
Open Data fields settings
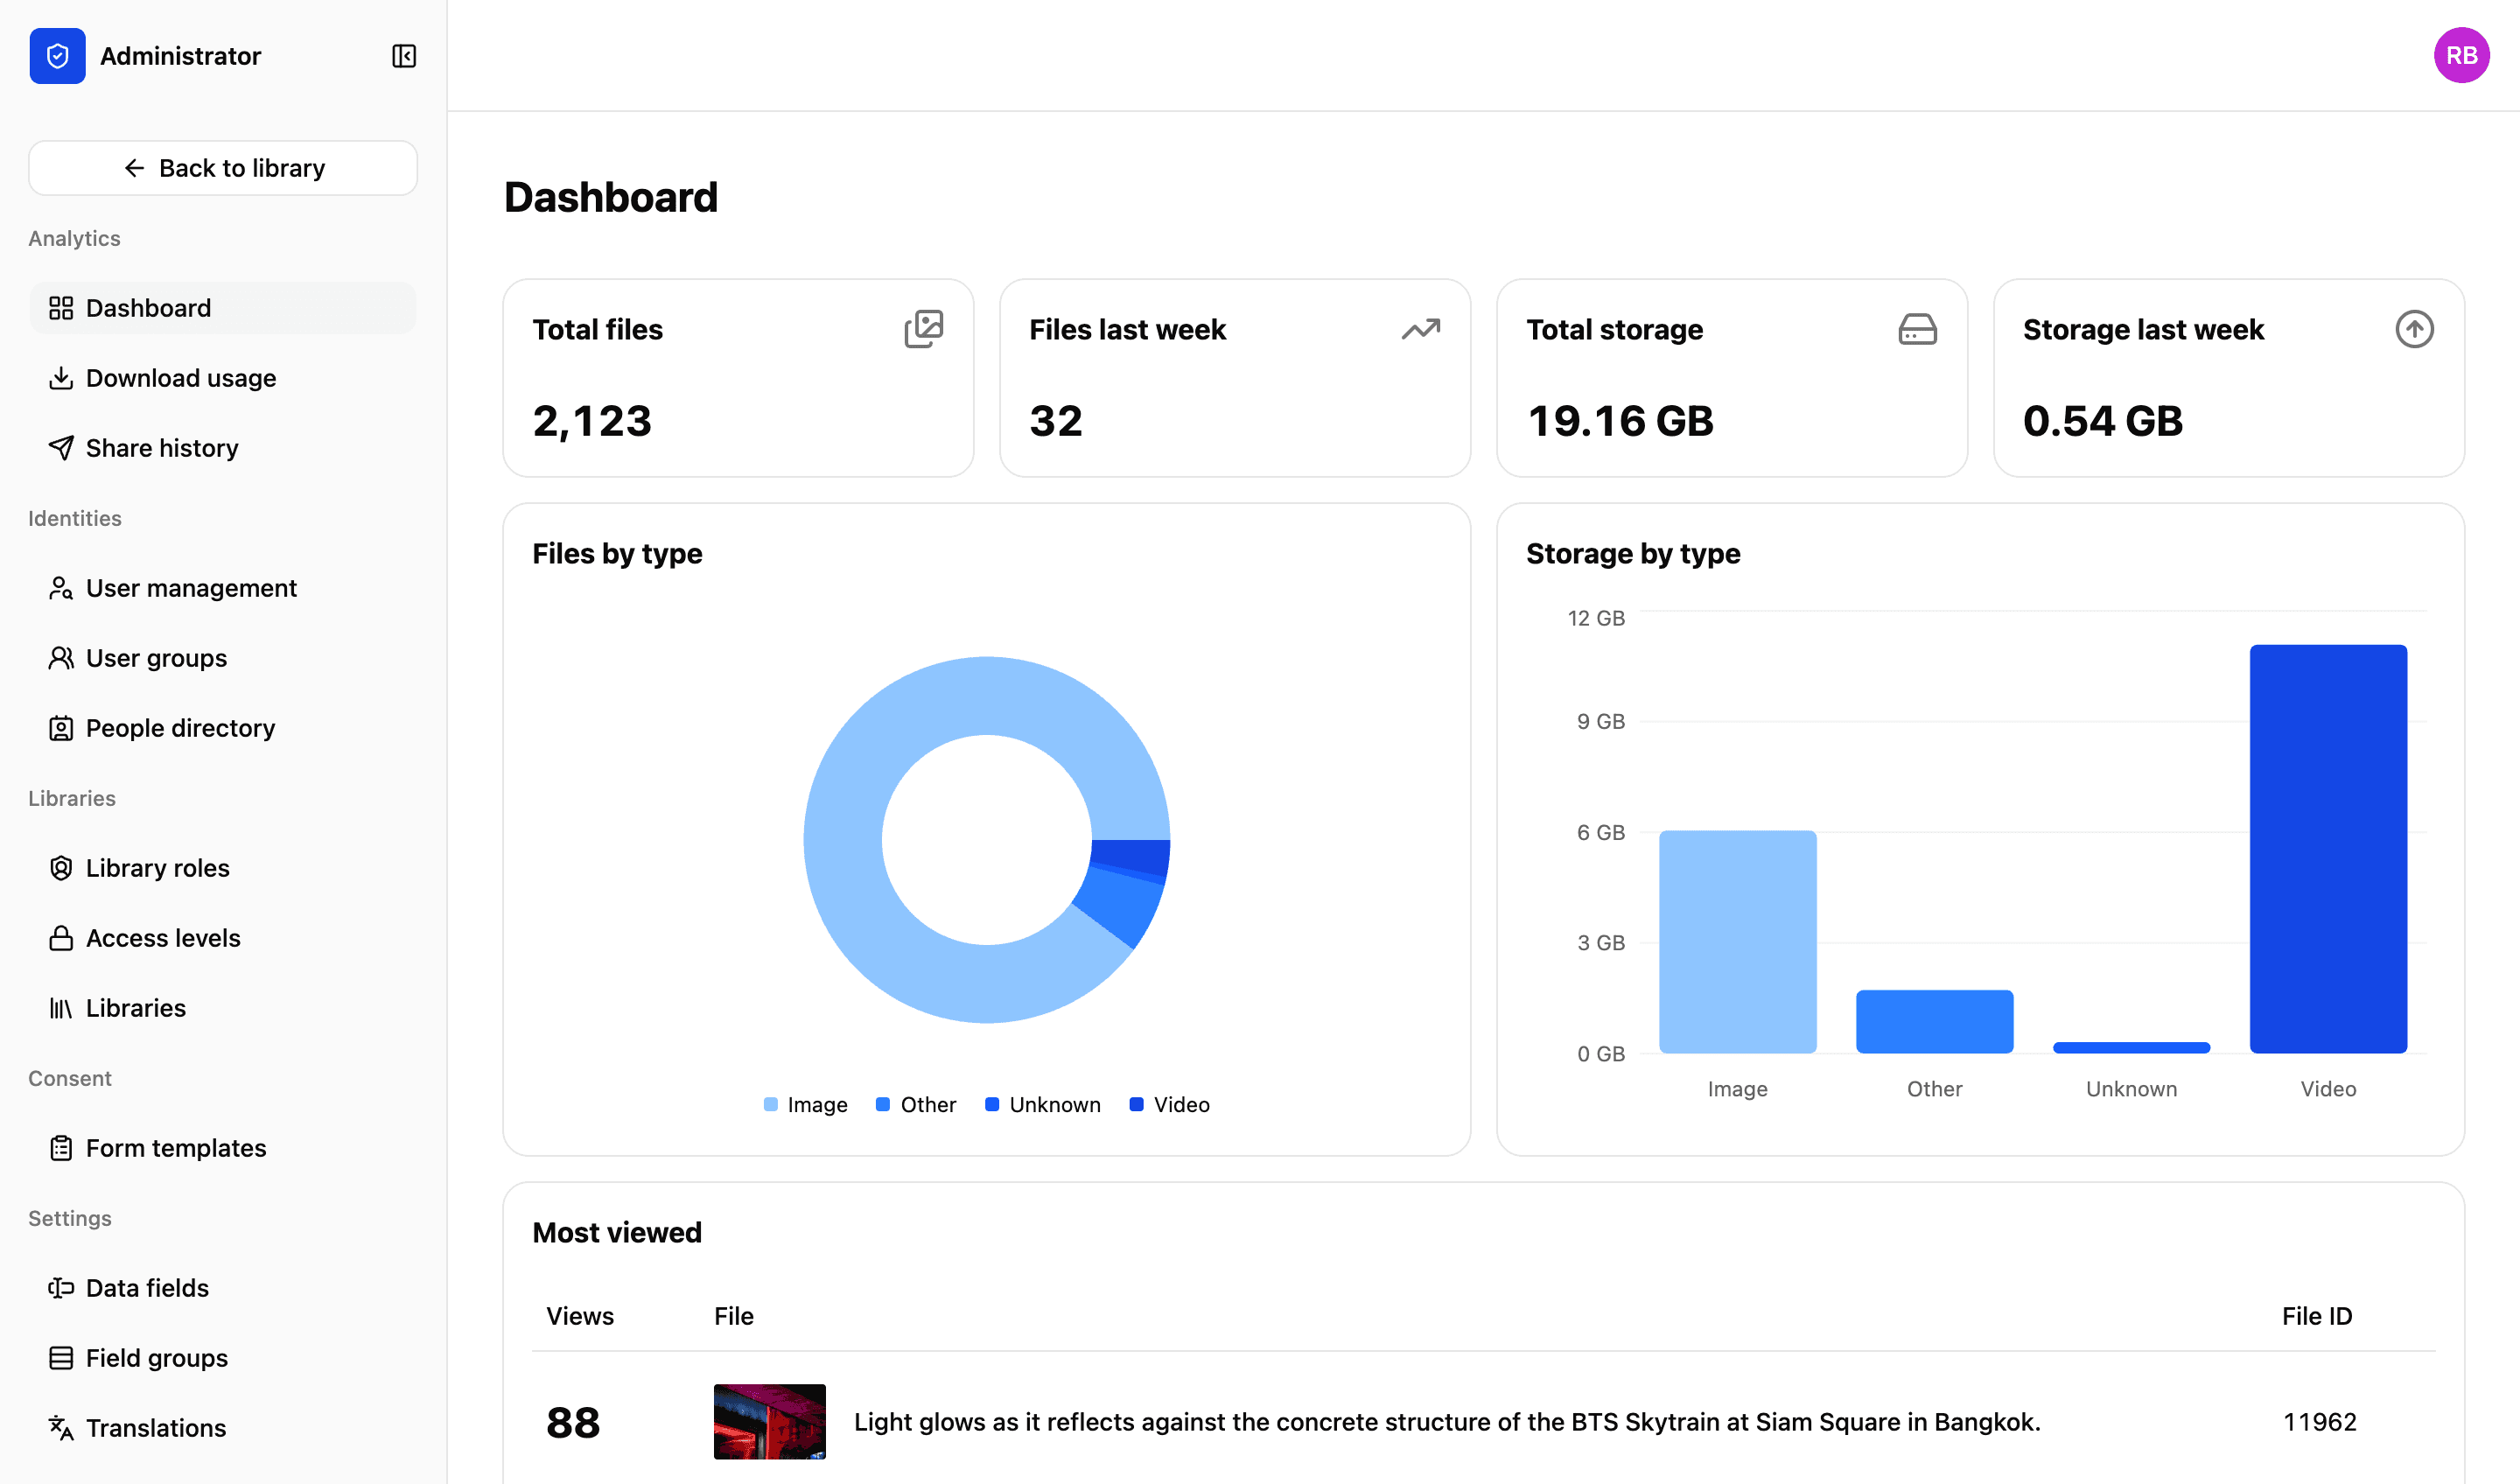point(223,1288)
